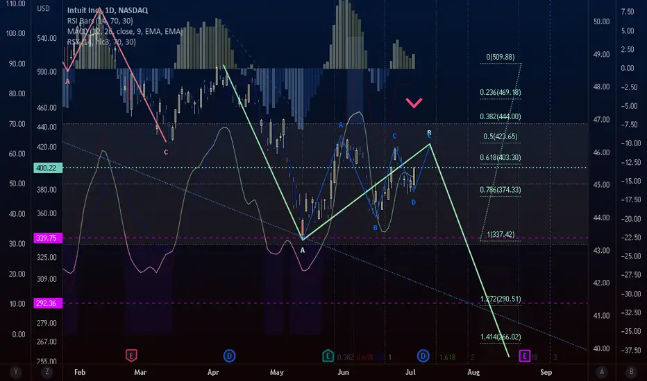
Task: Open the blue dividend marker near July
Action: [423, 355]
